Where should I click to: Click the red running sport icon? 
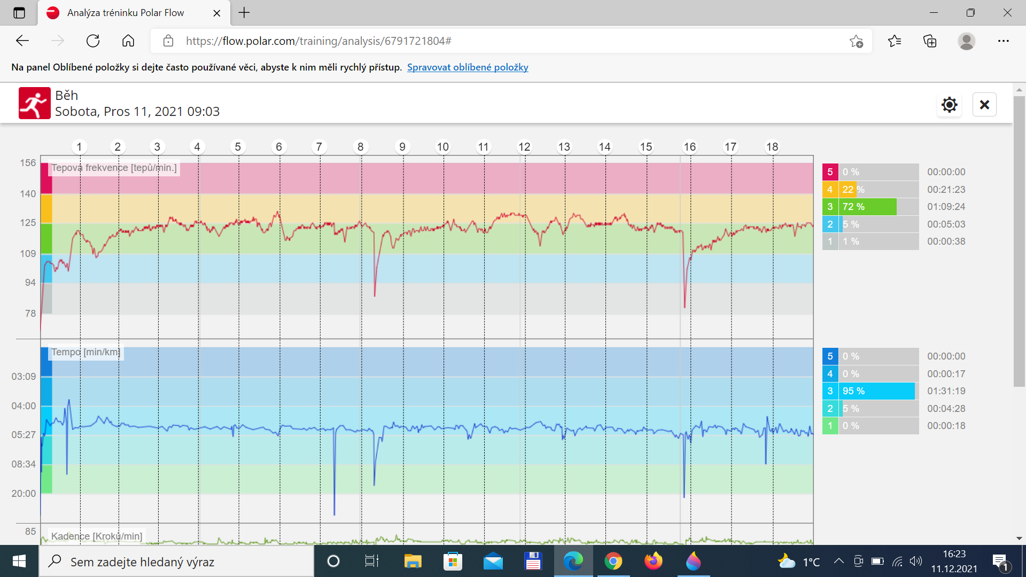point(35,103)
